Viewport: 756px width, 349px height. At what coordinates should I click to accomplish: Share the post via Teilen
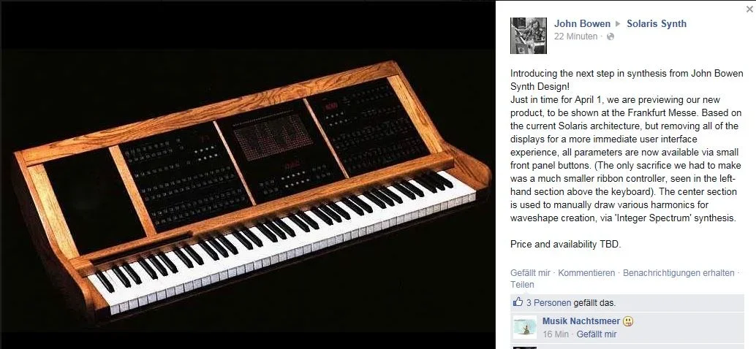(x=522, y=285)
